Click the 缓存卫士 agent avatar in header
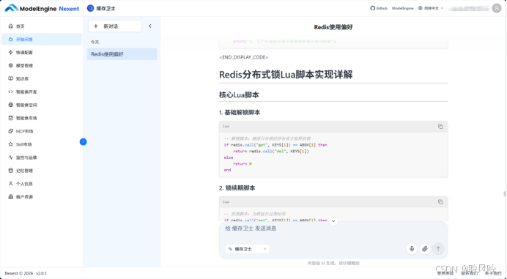 coord(91,8)
